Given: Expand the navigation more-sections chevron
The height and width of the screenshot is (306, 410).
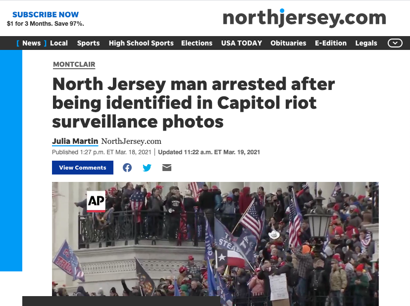Looking at the screenshot, I should click(x=395, y=43).
